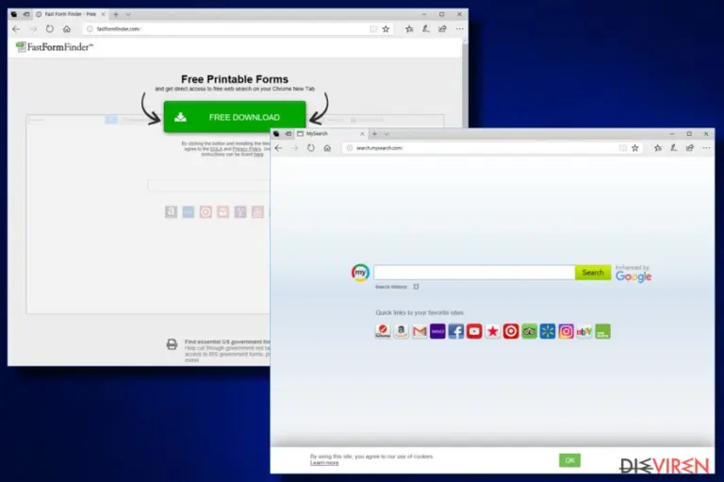The height and width of the screenshot is (482, 724).
Task: Toggle the Search History checkbox
Action: (416, 287)
